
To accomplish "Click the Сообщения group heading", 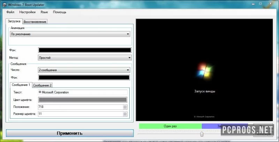I will pyautogui.click(x=18, y=64).
